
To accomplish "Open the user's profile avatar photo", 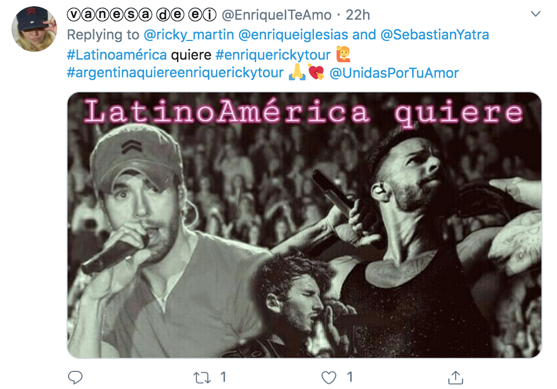I will click(x=34, y=29).
